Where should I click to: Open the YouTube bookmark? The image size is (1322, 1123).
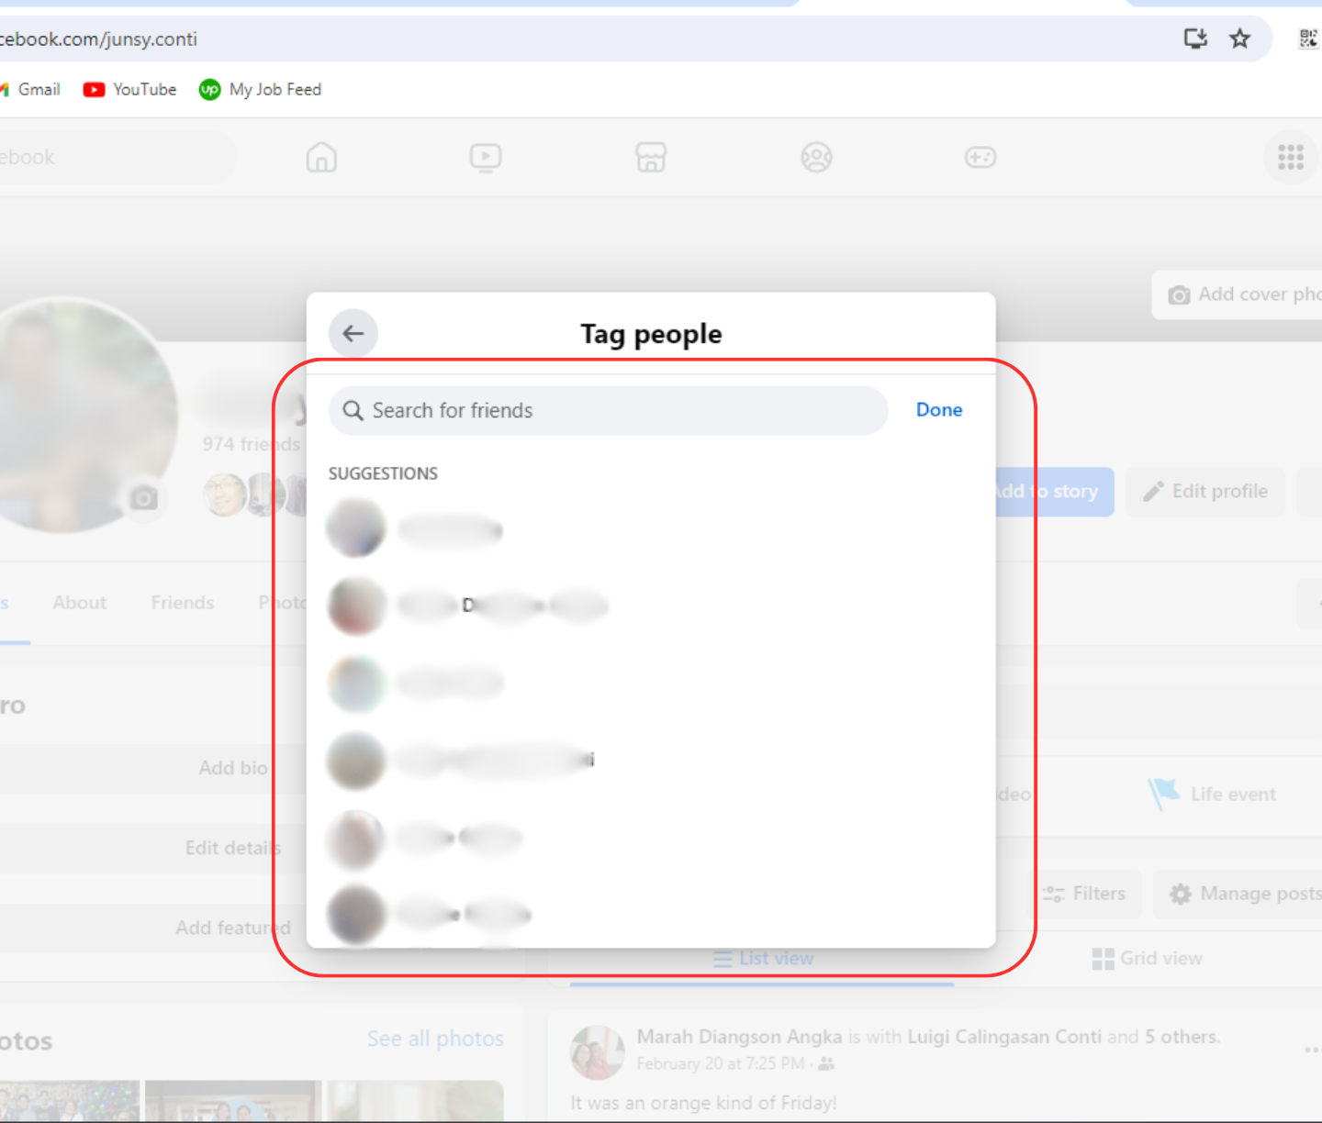pyautogui.click(x=130, y=89)
